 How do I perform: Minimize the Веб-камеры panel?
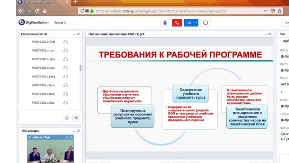74,131
